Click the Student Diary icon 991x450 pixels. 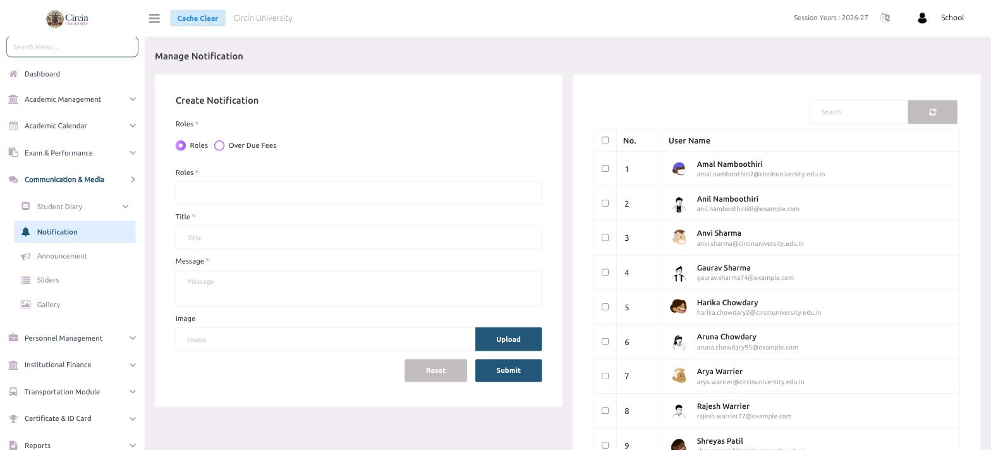[25, 206]
